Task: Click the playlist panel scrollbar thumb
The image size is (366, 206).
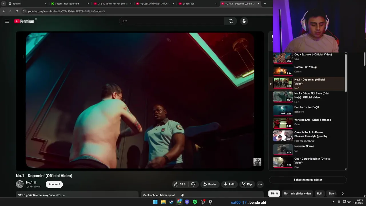Action: (346, 73)
